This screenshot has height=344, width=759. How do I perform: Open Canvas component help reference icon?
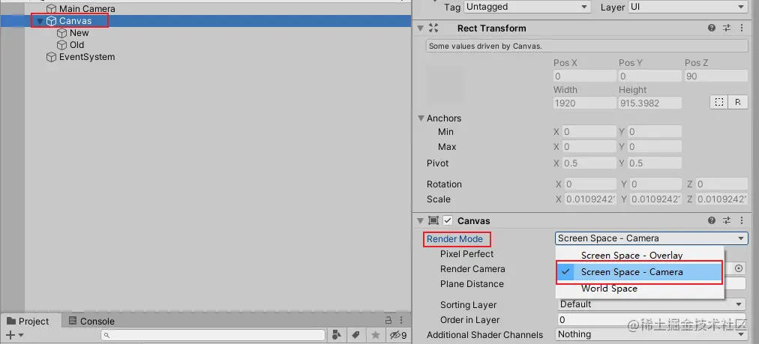712,220
